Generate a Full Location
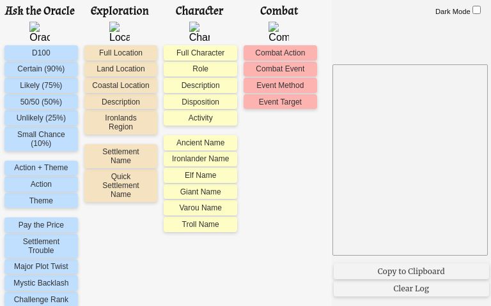This screenshot has width=491, height=306. pyautogui.click(x=121, y=53)
